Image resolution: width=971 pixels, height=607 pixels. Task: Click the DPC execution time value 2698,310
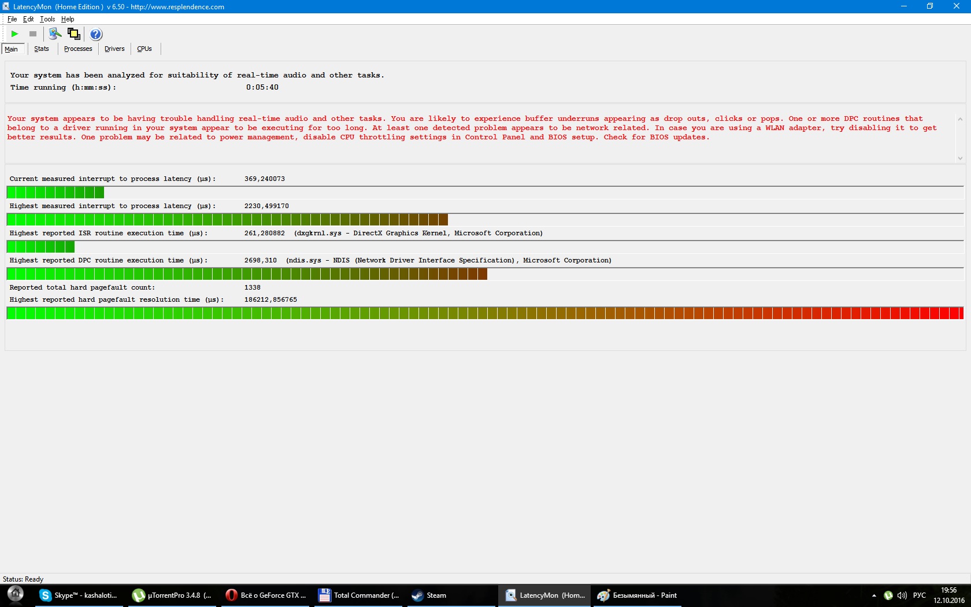pos(261,260)
